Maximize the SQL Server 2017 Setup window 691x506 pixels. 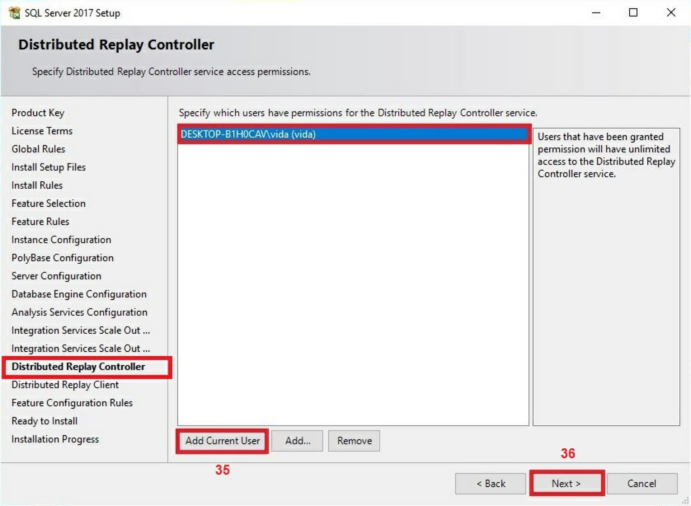click(633, 13)
